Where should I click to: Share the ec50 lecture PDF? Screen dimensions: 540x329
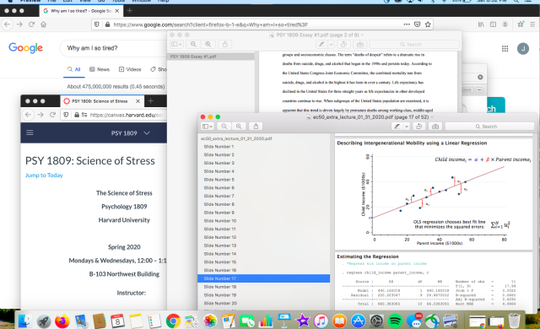click(256, 127)
